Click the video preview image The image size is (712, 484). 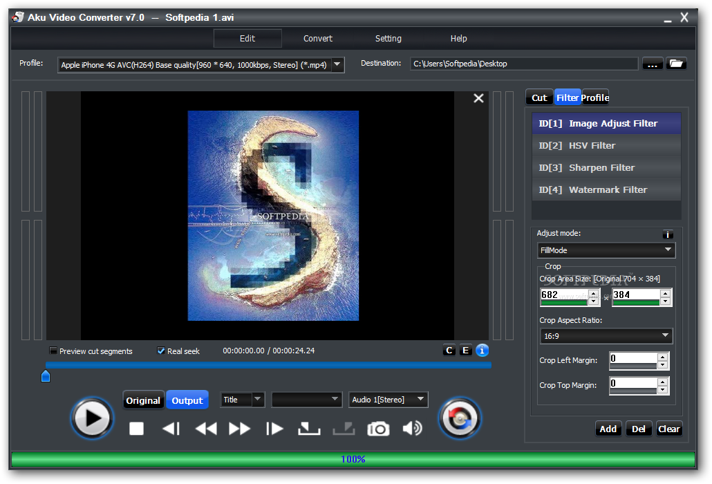pos(273,216)
